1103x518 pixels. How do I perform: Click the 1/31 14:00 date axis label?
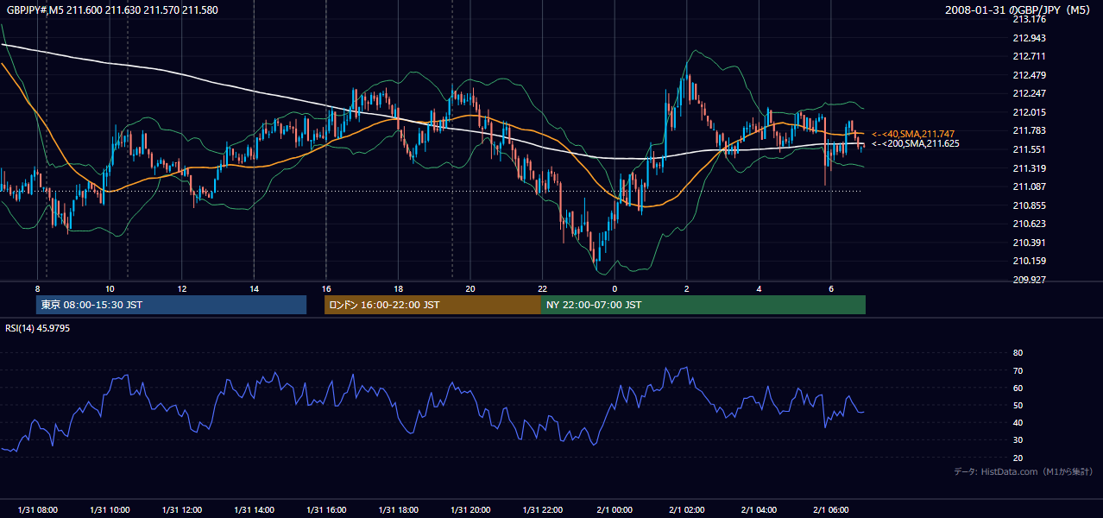coord(254,510)
